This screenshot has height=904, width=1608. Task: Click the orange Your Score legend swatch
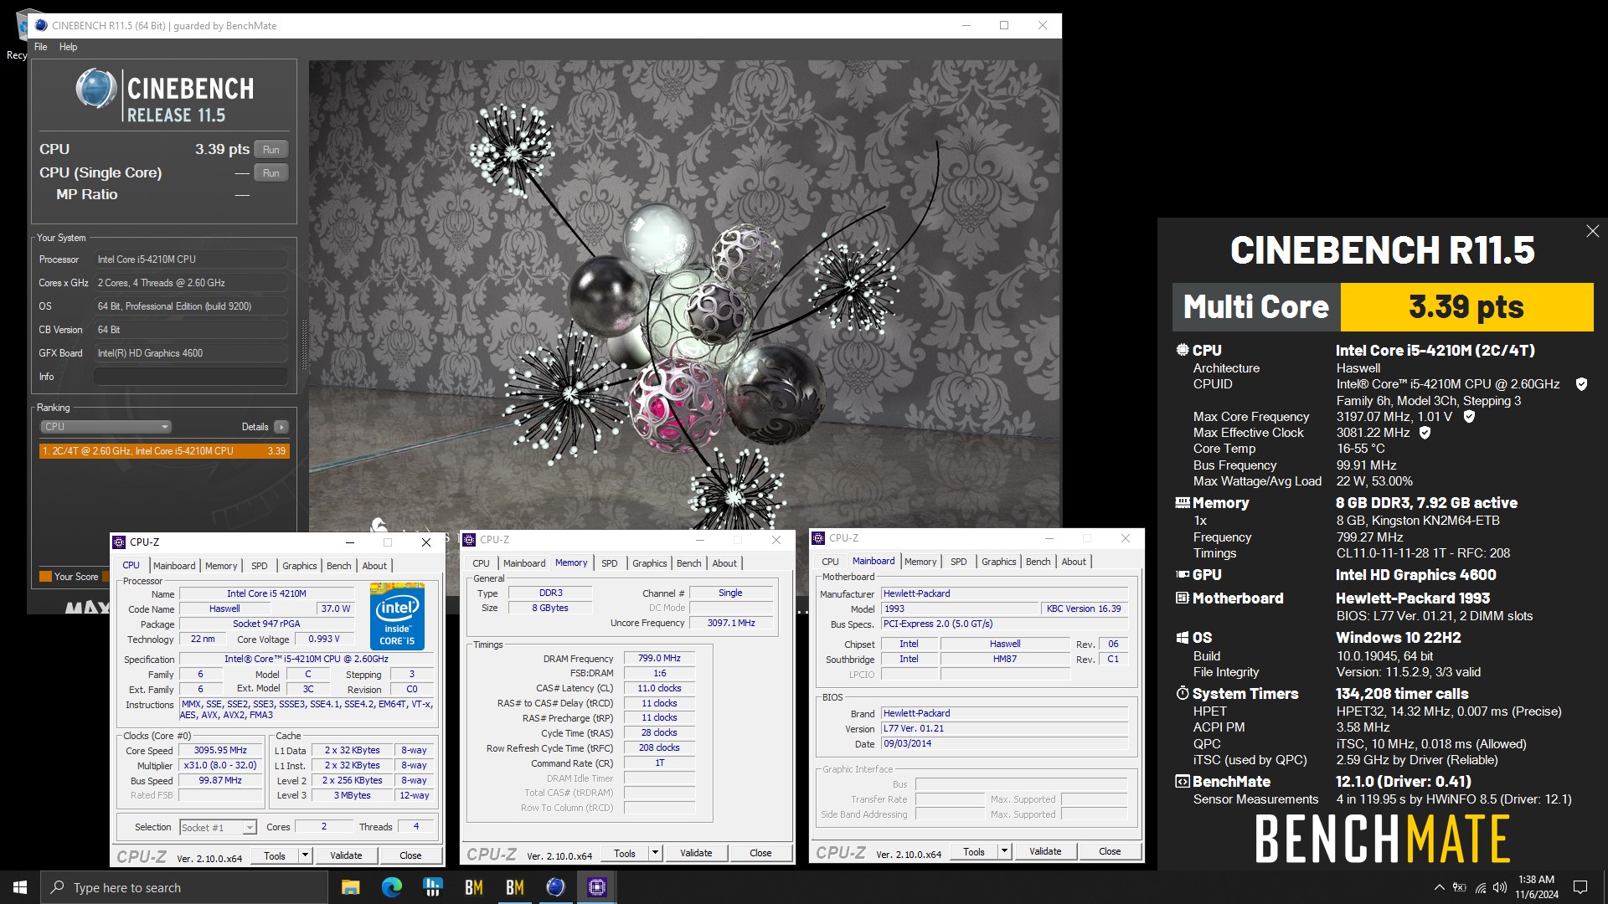coord(45,577)
